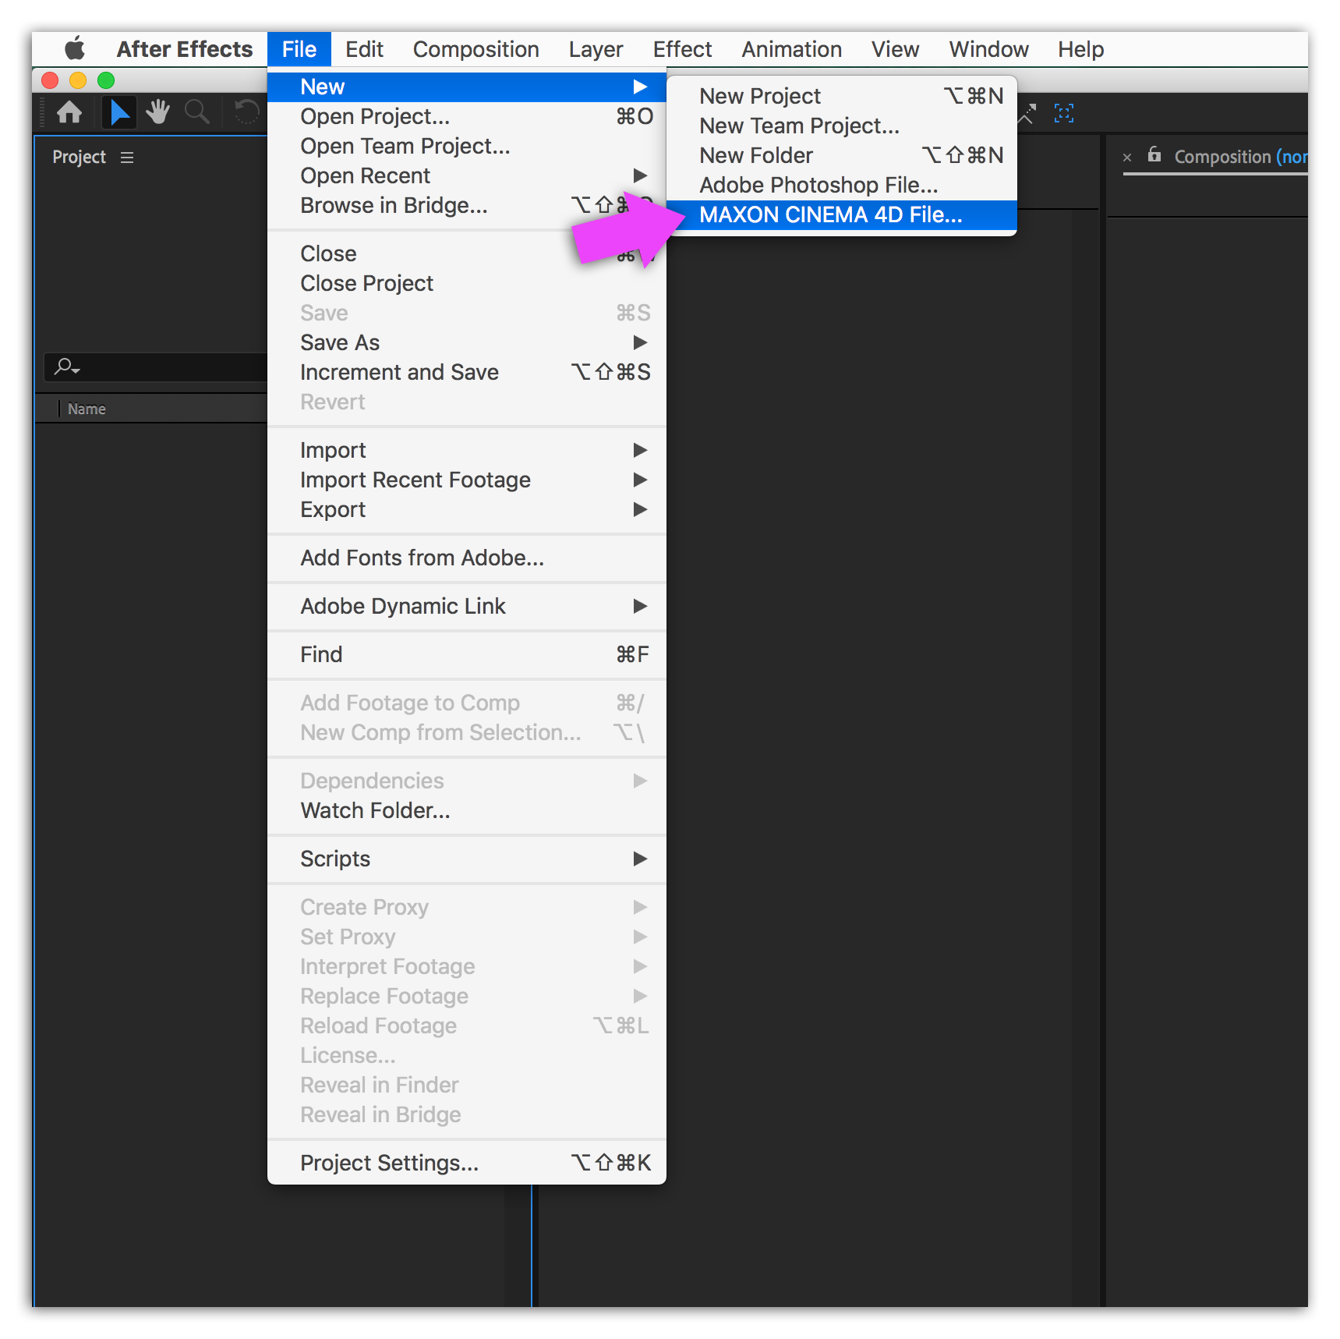Screen dimensions: 1340x1339
Task: Open the Project panel hamburger menu
Action: (127, 157)
